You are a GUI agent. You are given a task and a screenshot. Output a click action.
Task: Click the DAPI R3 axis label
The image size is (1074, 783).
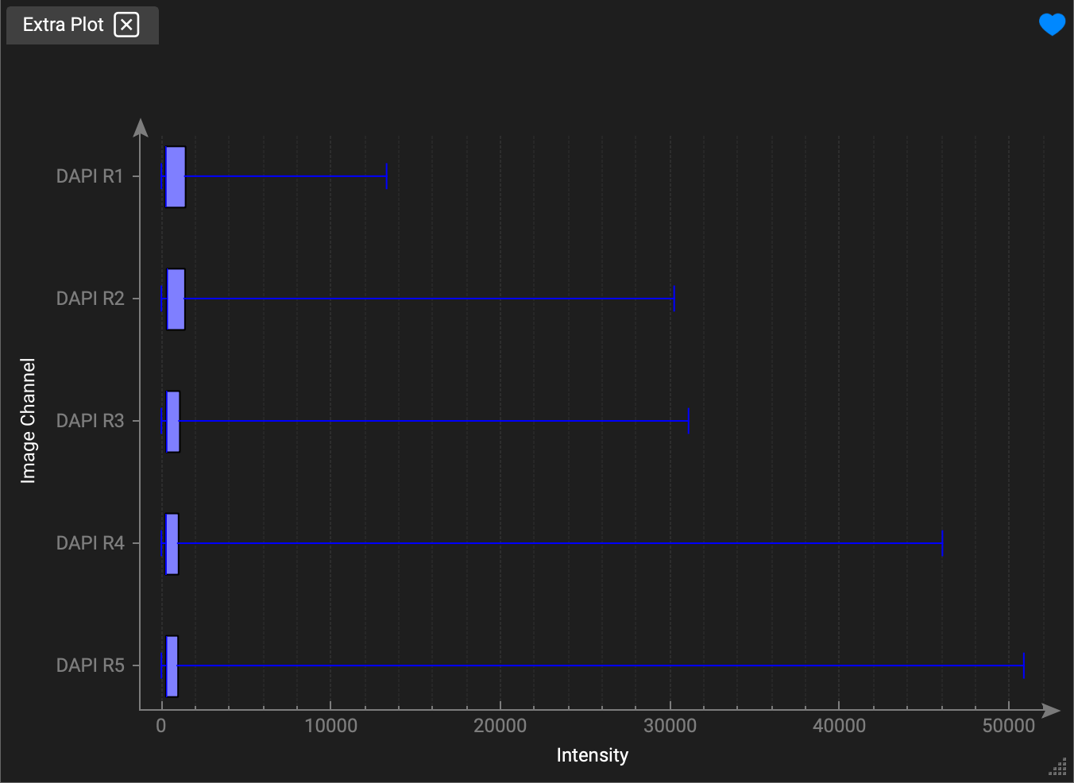pyautogui.click(x=90, y=421)
